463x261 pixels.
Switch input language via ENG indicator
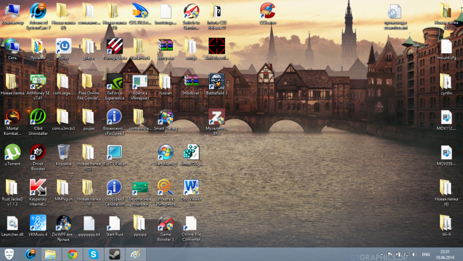(426, 254)
